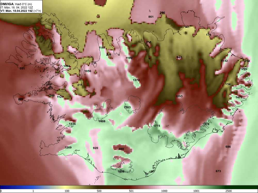The image size is (258, 193).
Task: Click the map value 1775
Action: pos(157,126)
